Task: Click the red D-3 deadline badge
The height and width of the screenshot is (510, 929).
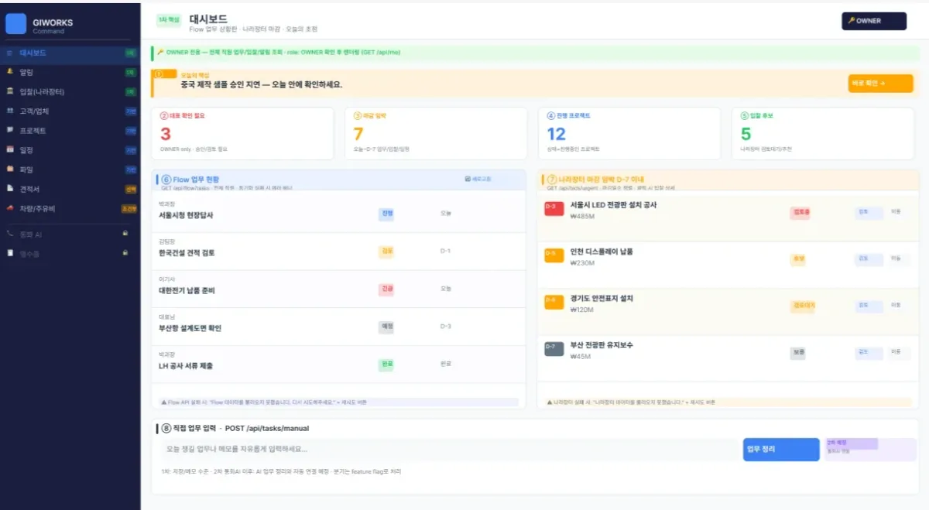Action: [554, 209]
